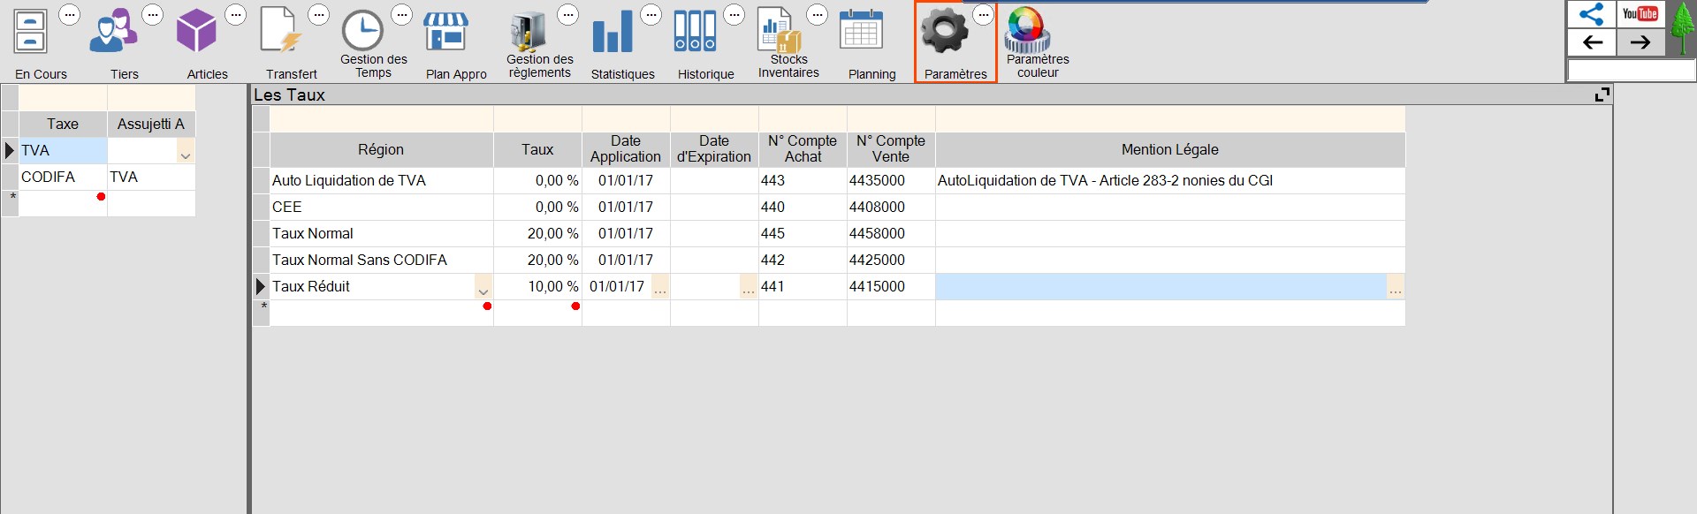Select the Taux Normal Sans CODIFA cell

pos(381,260)
